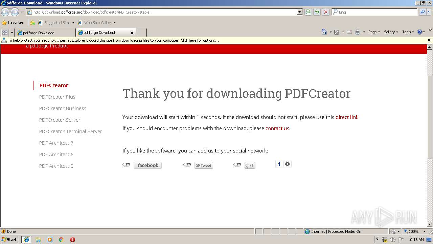Select PDFCreator Business in sidebar
Screen dimensions: 433x244
tap(63, 108)
